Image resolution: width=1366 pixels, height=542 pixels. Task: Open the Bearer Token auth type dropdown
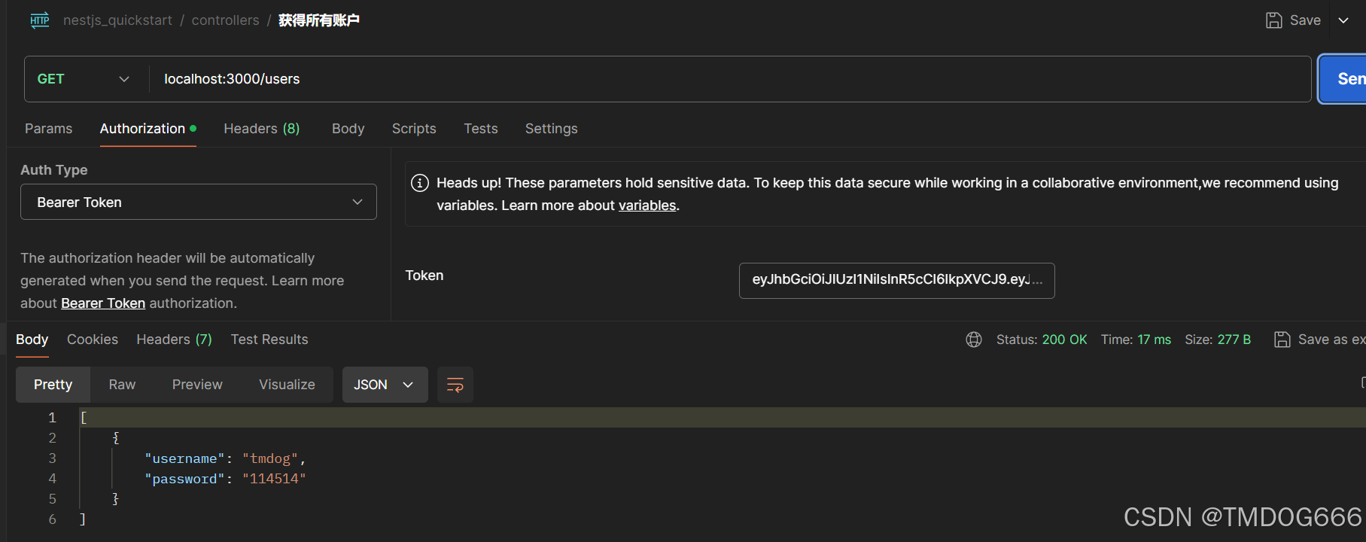pyautogui.click(x=199, y=202)
